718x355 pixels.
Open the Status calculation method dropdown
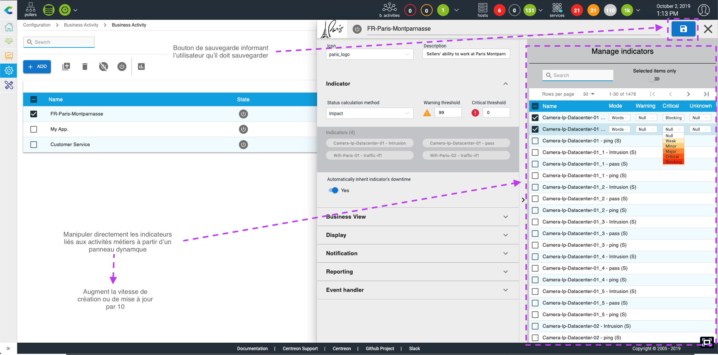[x=369, y=113]
